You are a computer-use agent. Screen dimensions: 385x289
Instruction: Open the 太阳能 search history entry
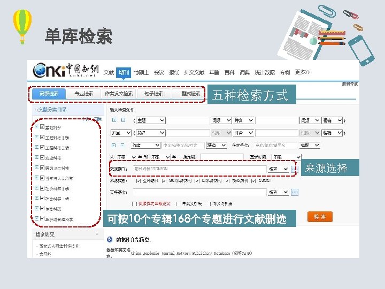[45, 254]
